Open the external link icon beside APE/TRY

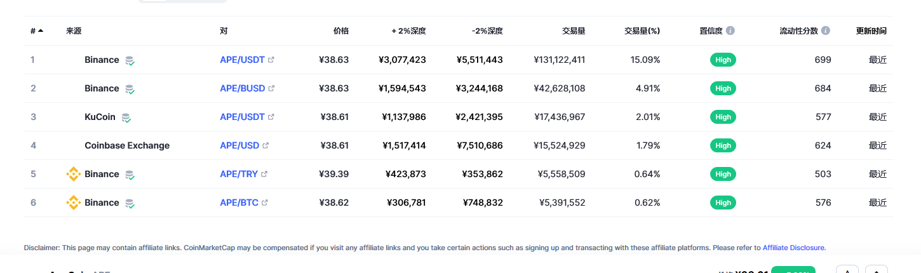point(264,174)
